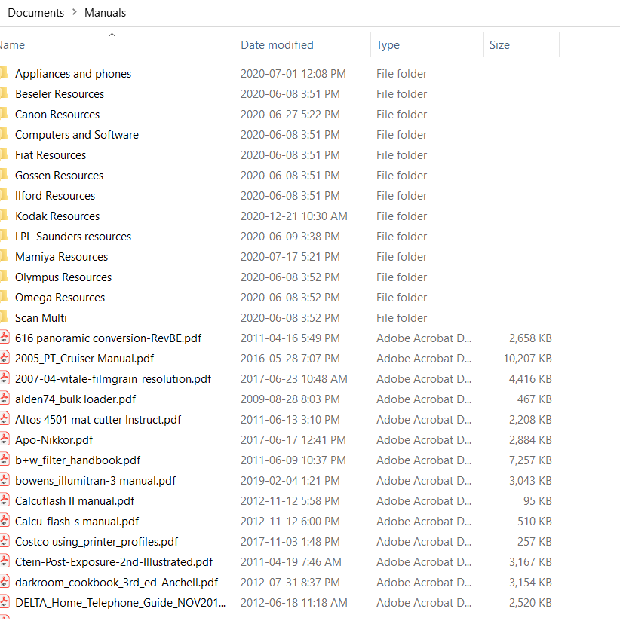Click the PDF icon for Altos 4501 mat cutter Instruct.pdf
The height and width of the screenshot is (624, 620).
click(5, 419)
